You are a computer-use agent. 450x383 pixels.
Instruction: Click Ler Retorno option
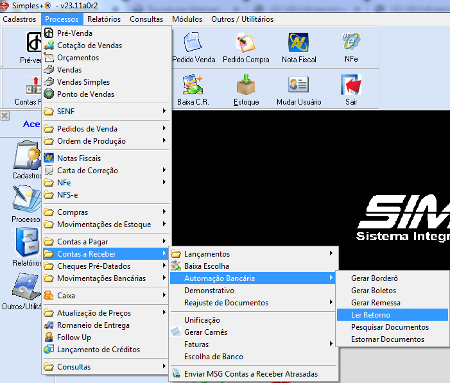(392, 315)
